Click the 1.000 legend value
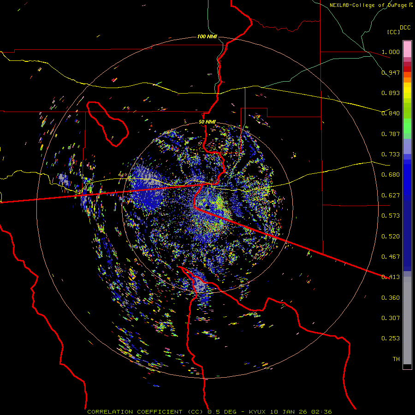This screenshot has width=415, height=415. [x=391, y=52]
